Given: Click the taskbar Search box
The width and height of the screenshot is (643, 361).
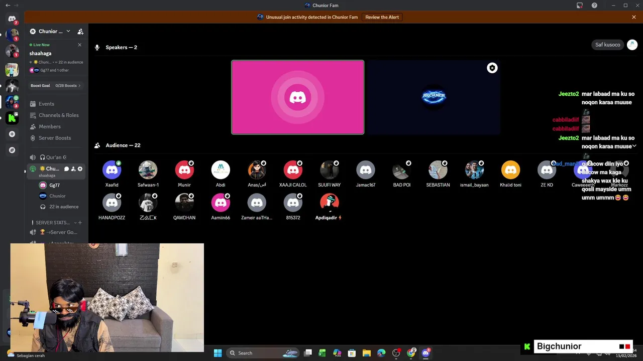Looking at the screenshot, I should tap(263, 353).
